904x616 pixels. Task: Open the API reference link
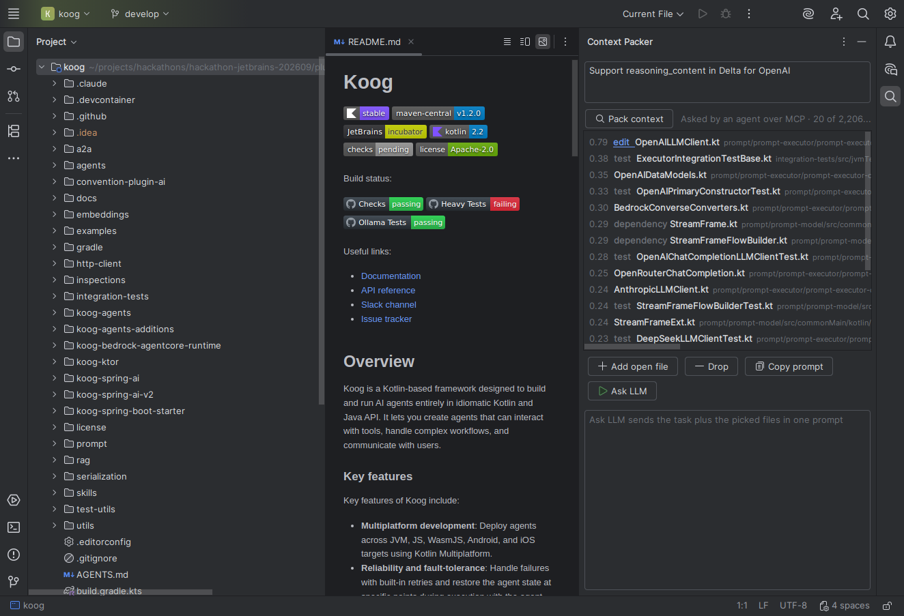point(388,290)
